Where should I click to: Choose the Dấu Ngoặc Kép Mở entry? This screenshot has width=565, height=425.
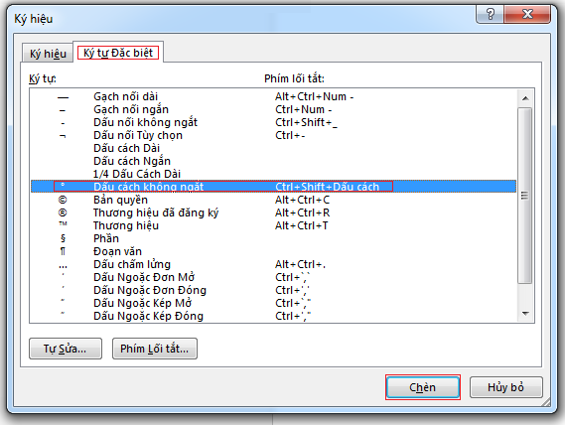[x=273, y=303]
